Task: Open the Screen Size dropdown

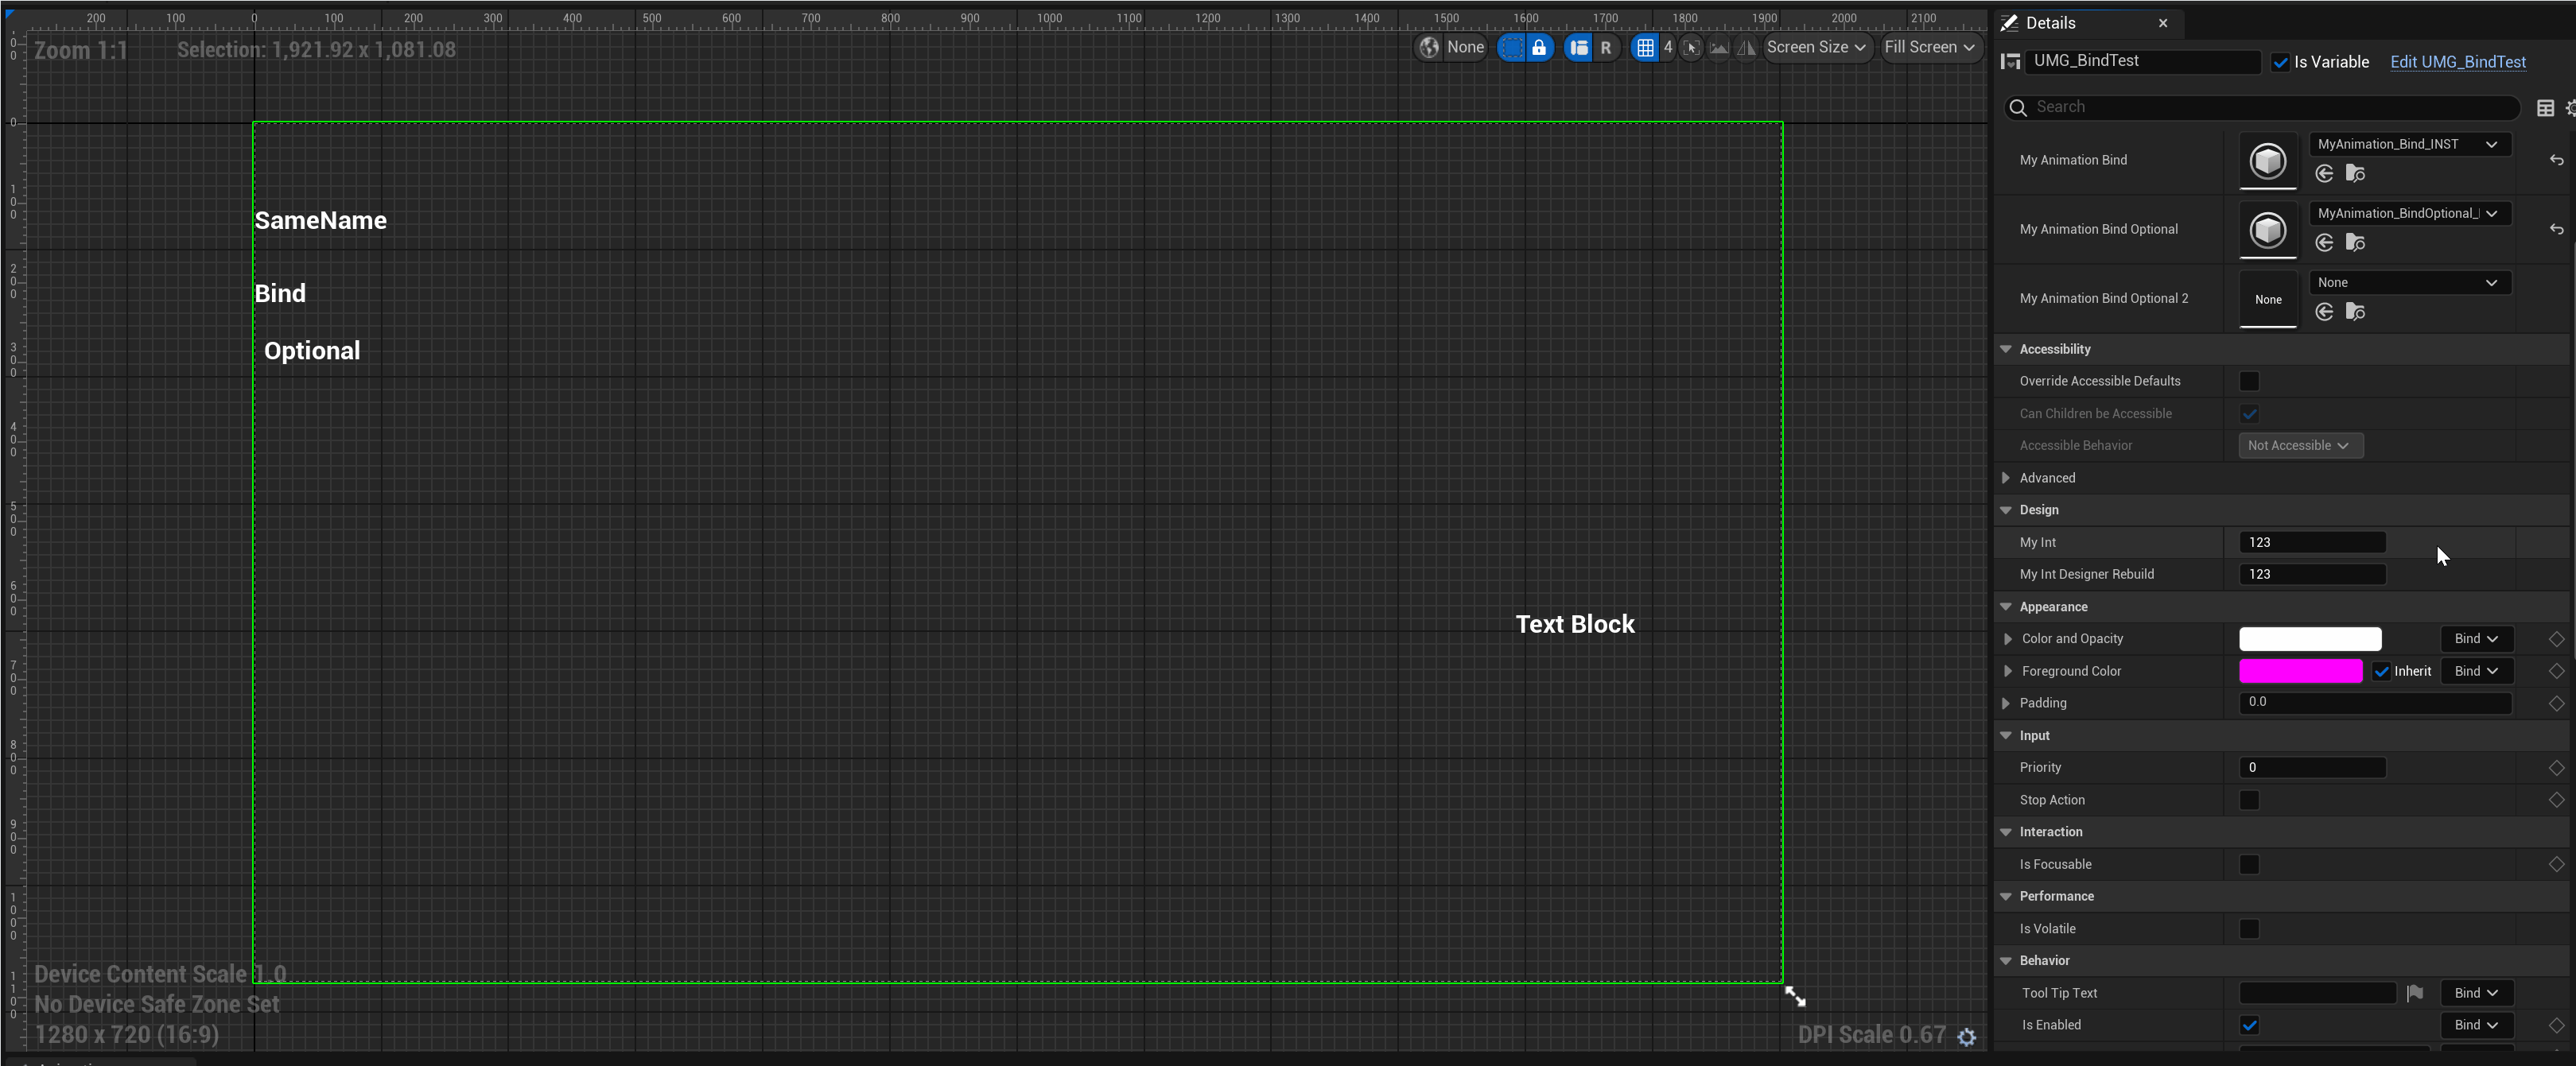Action: coord(1815,47)
